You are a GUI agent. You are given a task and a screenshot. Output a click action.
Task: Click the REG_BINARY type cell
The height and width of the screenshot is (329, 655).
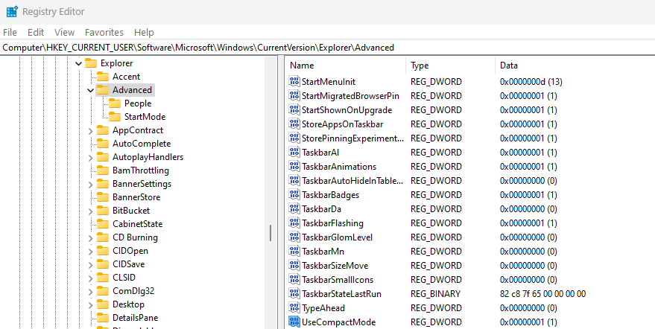[435, 294]
